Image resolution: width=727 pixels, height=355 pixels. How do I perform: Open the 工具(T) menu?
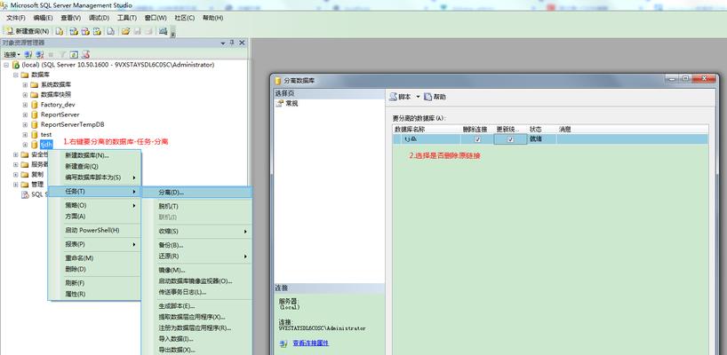click(x=126, y=18)
